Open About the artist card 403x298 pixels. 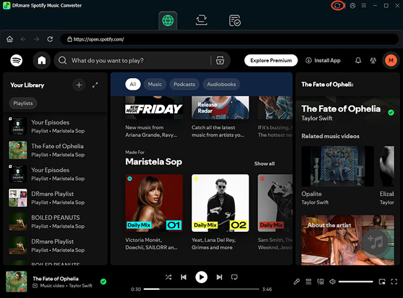point(348,240)
